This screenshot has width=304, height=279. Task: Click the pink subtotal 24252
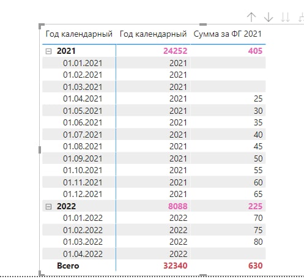pos(176,51)
